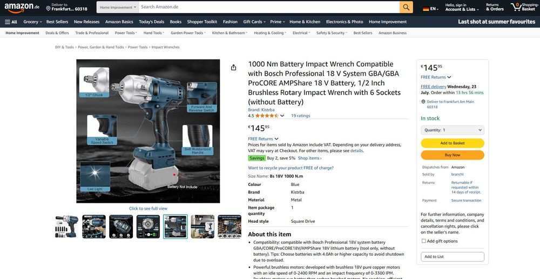The width and height of the screenshot is (540, 279).
Task: Click the German flag language icon
Action: 426,9
